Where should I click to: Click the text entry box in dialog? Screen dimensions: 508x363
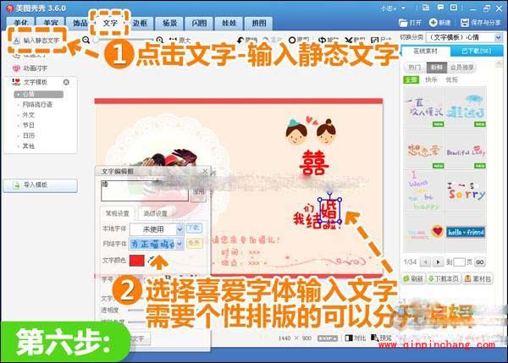click(x=145, y=191)
